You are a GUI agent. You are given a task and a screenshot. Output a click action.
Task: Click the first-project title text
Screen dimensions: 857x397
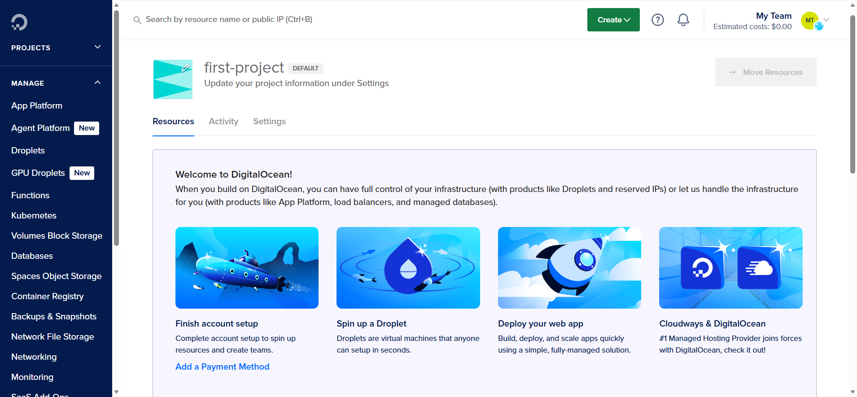[244, 67]
